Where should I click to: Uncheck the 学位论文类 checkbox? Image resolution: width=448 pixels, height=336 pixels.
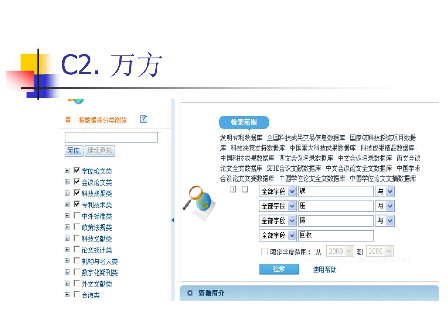point(77,170)
